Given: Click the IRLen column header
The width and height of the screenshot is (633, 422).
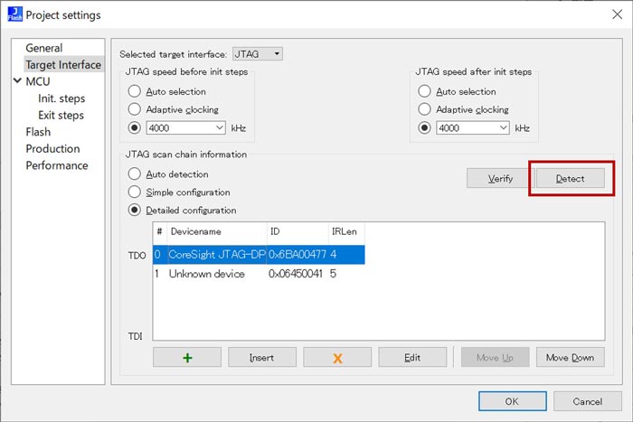Looking at the screenshot, I should click(x=346, y=231).
